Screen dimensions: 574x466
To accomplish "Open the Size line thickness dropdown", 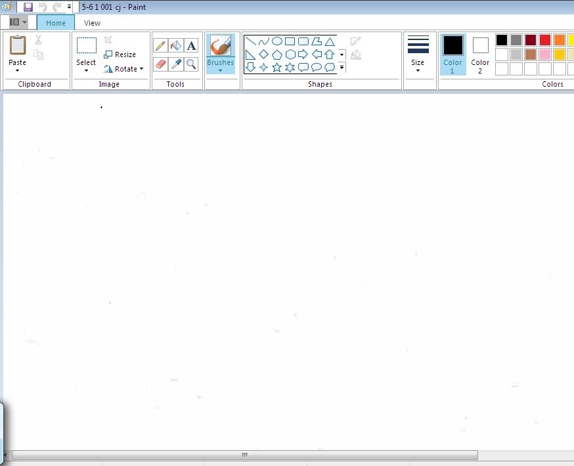I will pos(418,53).
